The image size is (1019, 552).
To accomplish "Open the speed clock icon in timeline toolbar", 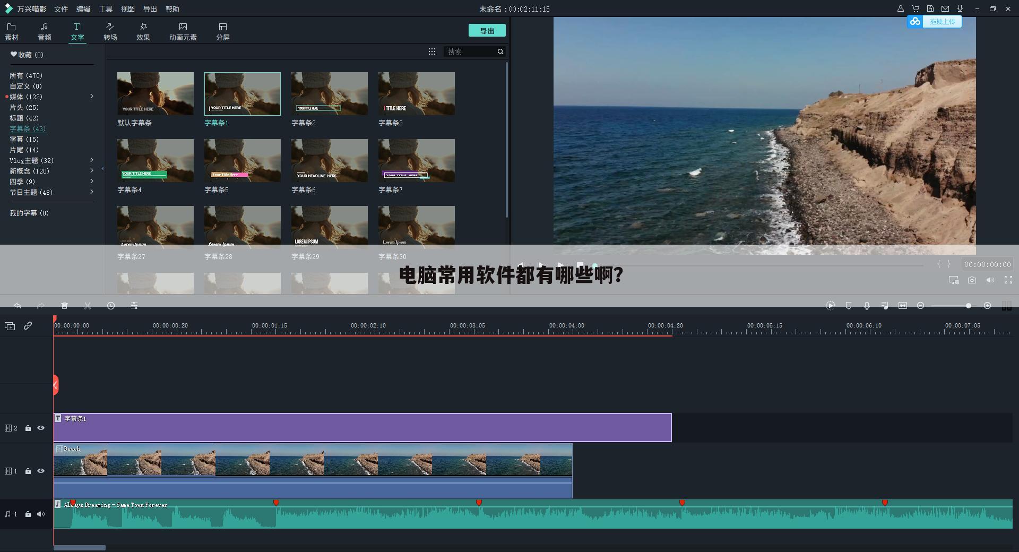I will 111,306.
